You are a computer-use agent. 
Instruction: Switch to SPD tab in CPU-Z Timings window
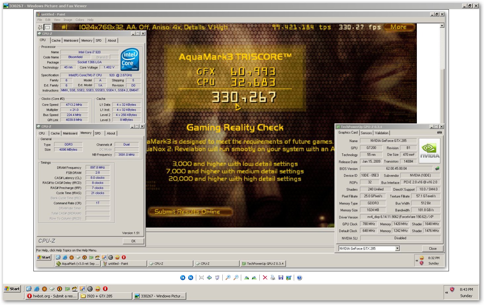coord(98,133)
